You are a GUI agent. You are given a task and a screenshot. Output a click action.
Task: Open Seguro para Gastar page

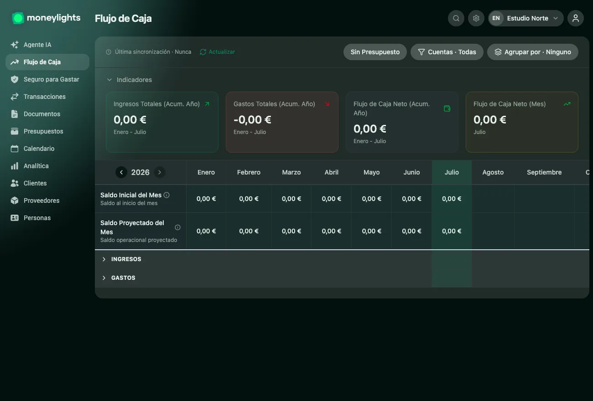coord(47,79)
